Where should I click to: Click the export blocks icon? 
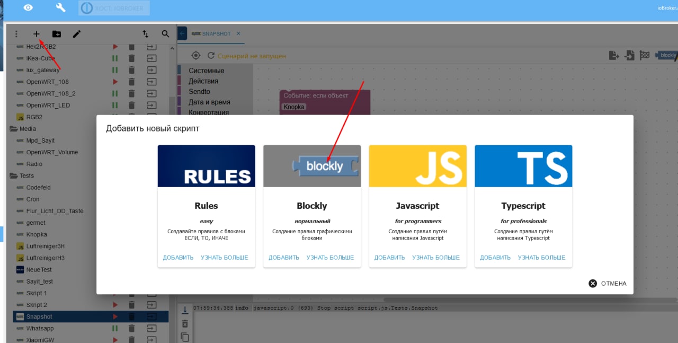click(x=614, y=55)
